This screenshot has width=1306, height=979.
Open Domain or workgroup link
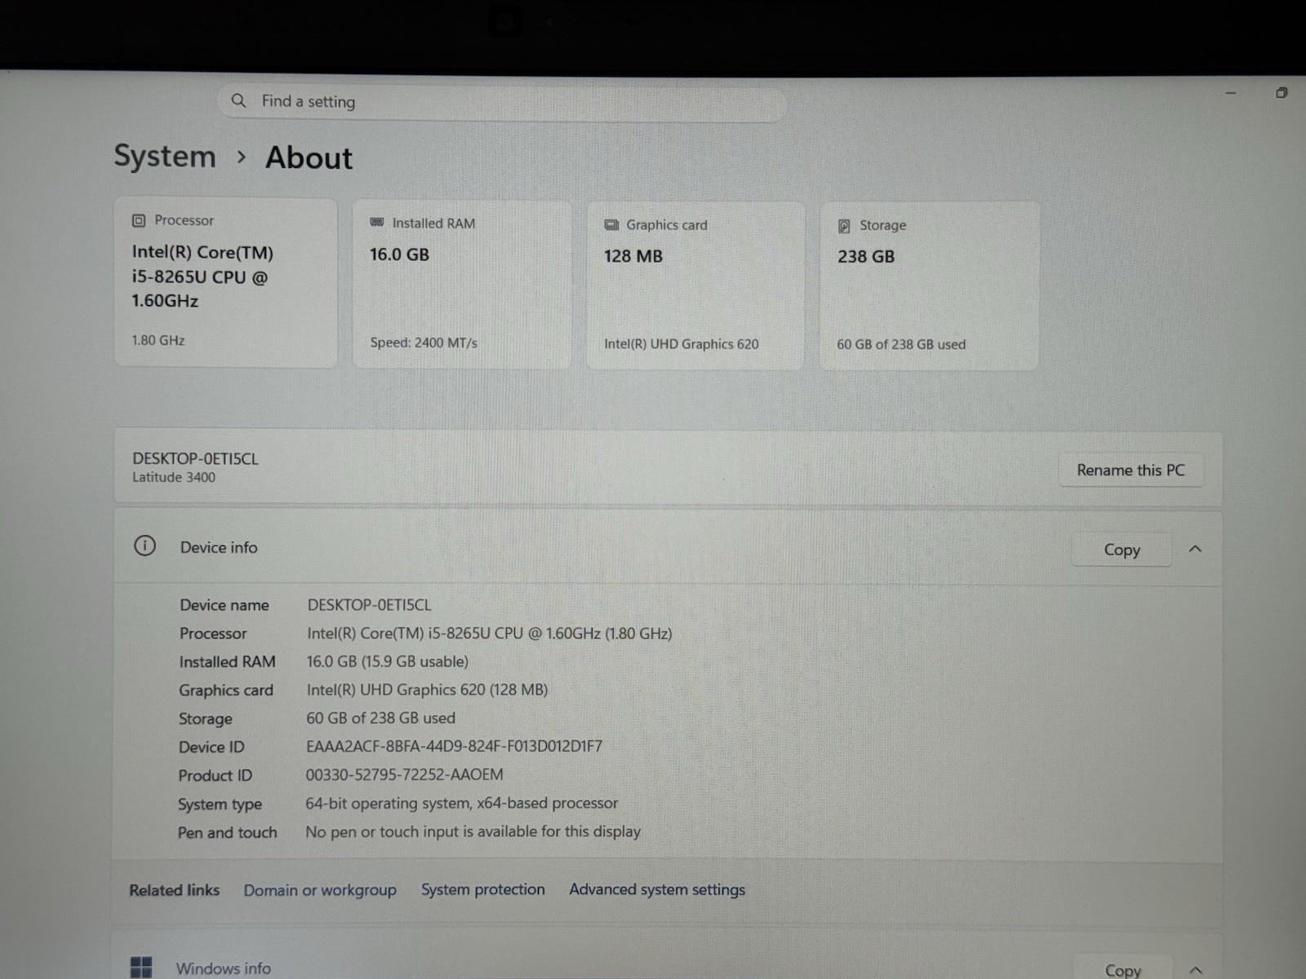pyautogui.click(x=320, y=890)
